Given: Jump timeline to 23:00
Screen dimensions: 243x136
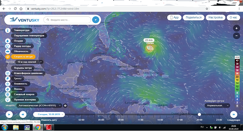Looking at the screenshot, I should [x=219, y=120].
